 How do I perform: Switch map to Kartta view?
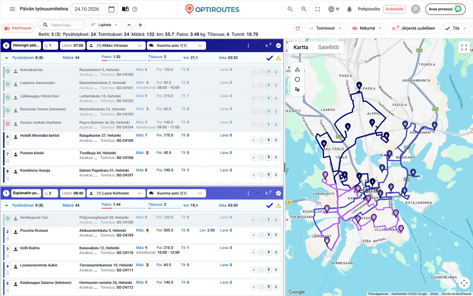pyautogui.click(x=301, y=47)
